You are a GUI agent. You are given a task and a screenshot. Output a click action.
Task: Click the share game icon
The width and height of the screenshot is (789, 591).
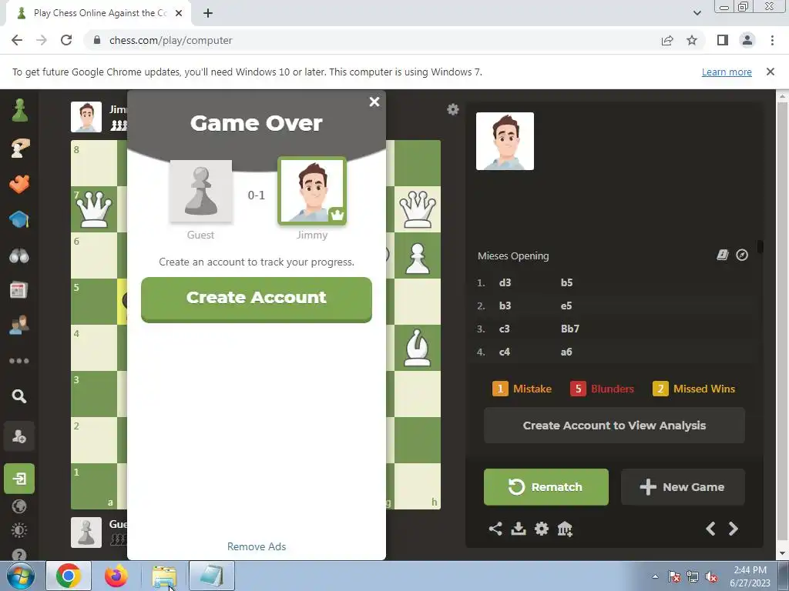(495, 529)
